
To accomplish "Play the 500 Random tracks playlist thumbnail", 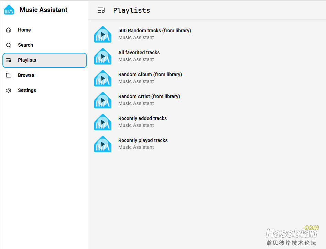I will click(103, 34).
